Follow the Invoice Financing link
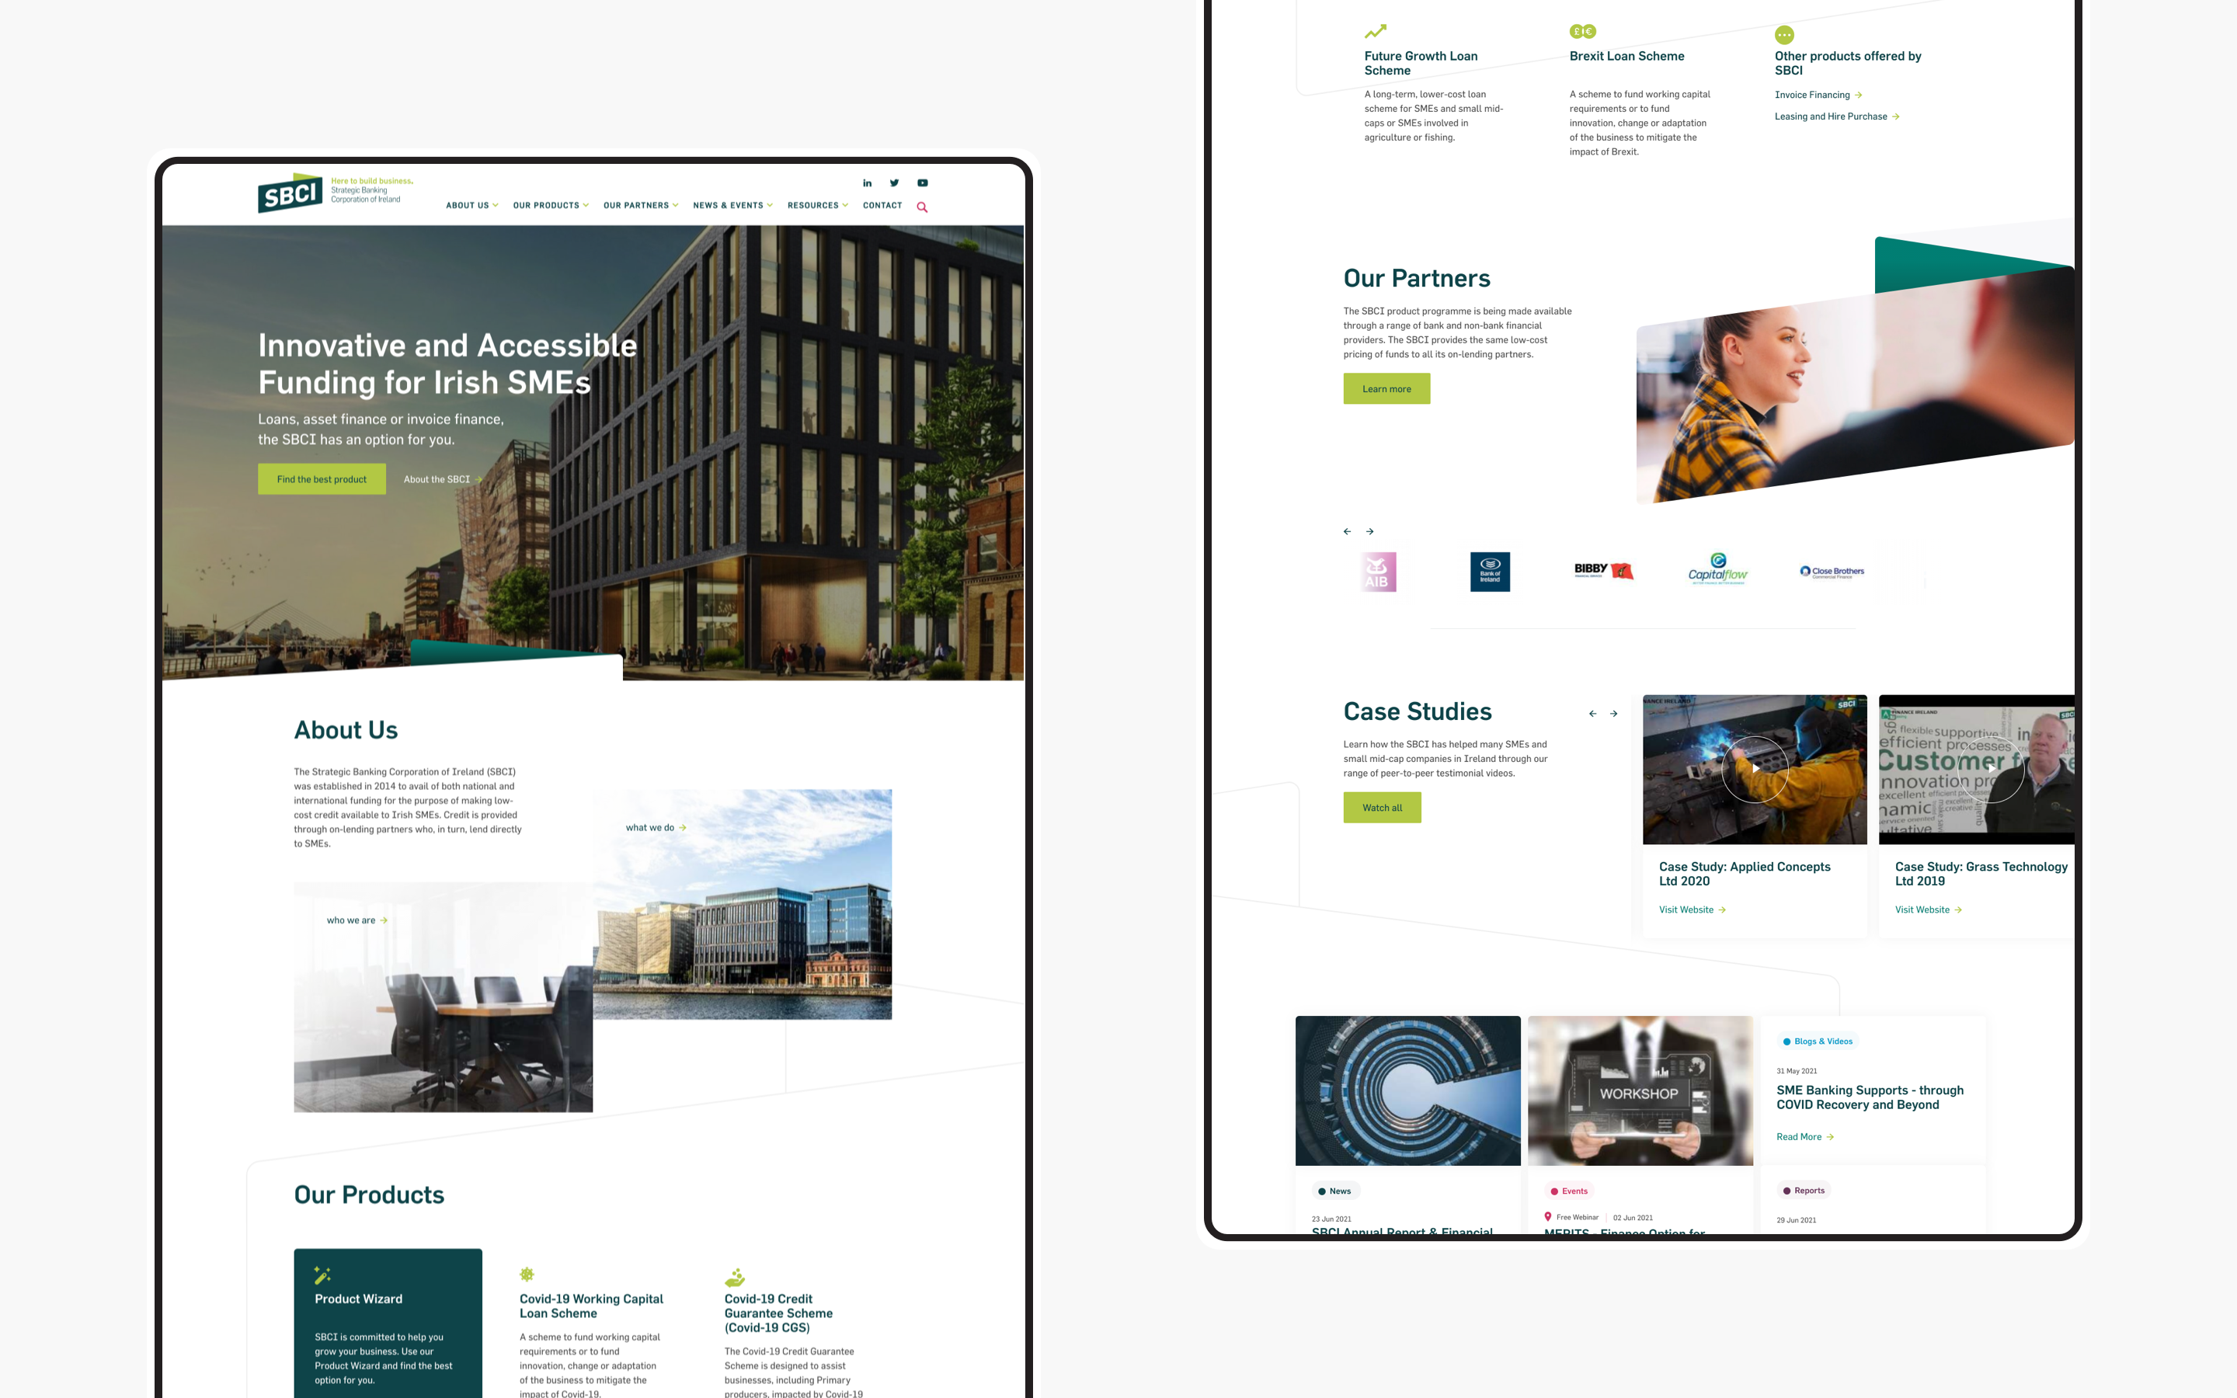 pos(1818,94)
